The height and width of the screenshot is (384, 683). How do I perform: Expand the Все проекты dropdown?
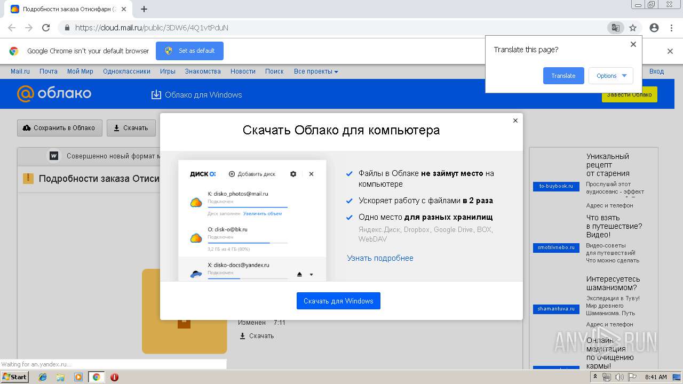[x=316, y=71]
